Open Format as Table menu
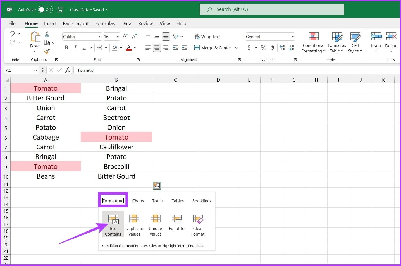Screen dimensions: 401x266 pos(337,42)
